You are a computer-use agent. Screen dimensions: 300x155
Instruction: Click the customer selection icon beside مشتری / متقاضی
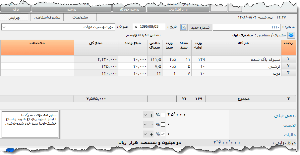[x=291, y=35]
